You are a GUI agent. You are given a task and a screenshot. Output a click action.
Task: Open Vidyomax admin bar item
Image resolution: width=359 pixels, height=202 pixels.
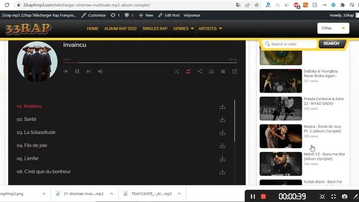point(192,15)
